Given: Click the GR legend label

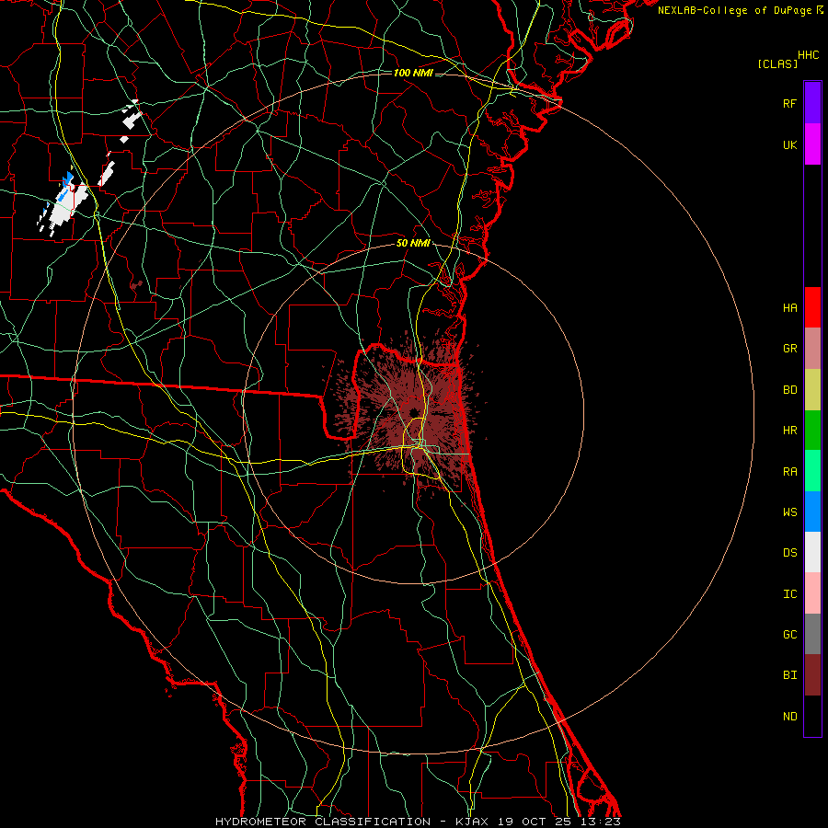Looking at the screenshot, I should coord(789,349).
